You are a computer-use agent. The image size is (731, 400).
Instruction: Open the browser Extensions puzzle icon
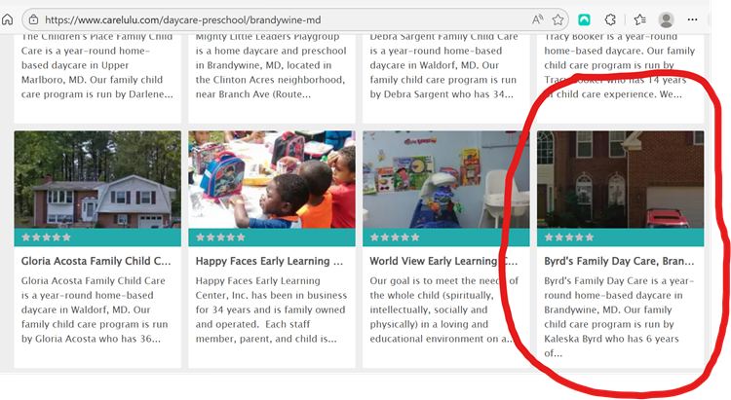click(x=611, y=19)
